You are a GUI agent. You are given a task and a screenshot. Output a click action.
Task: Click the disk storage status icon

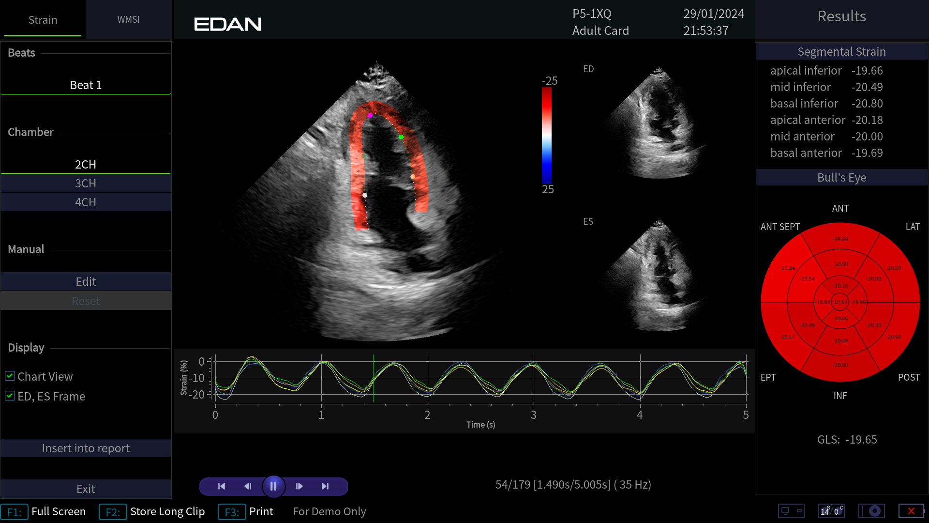coord(871,511)
